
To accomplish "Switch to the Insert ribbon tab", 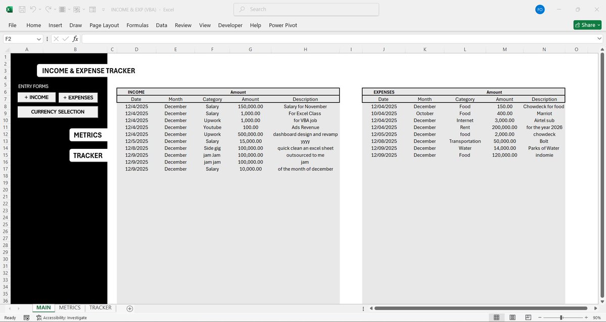I will pos(55,25).
